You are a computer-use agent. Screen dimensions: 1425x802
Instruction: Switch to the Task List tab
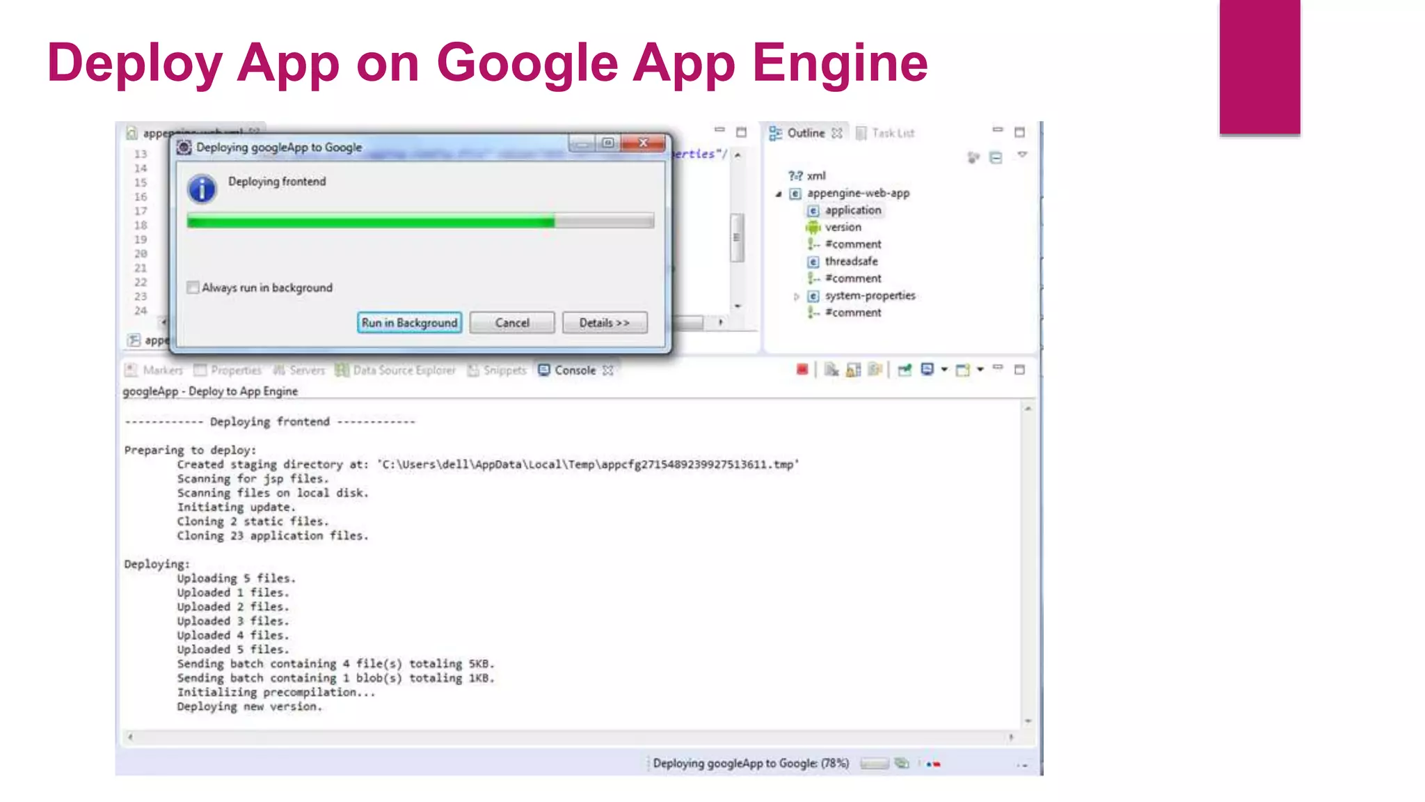coord(885,133)
